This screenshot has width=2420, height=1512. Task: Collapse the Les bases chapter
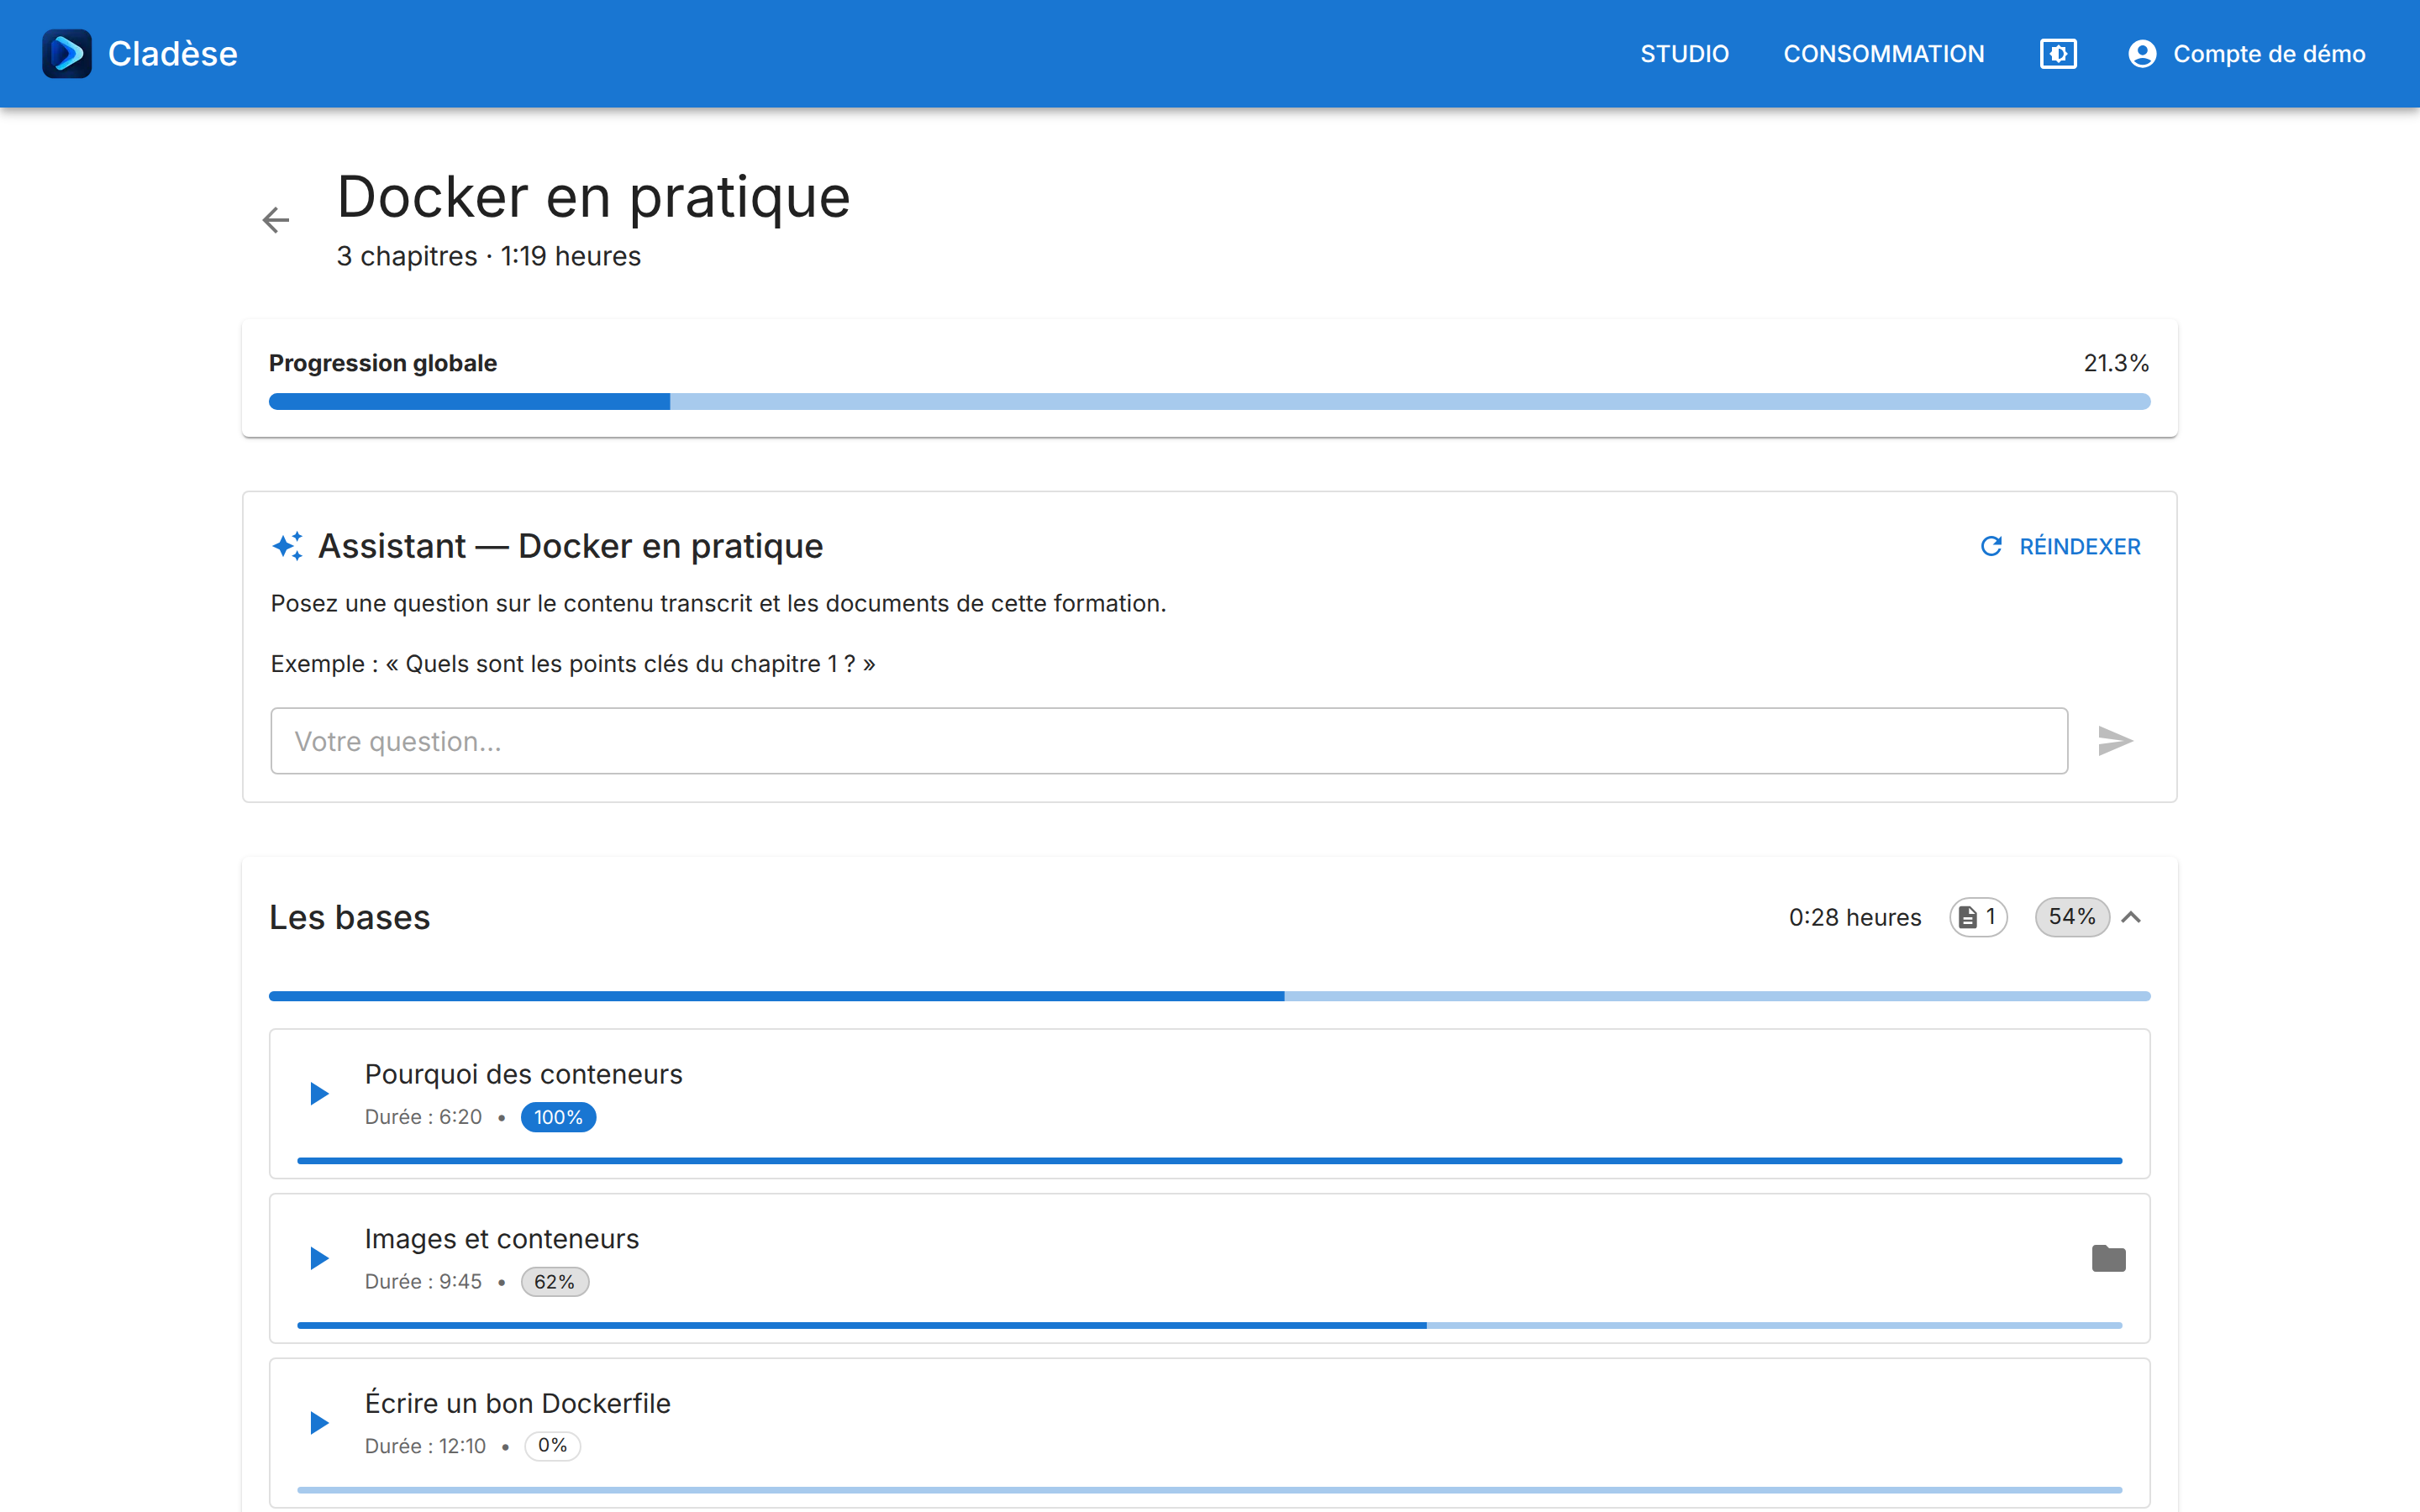2131,917
